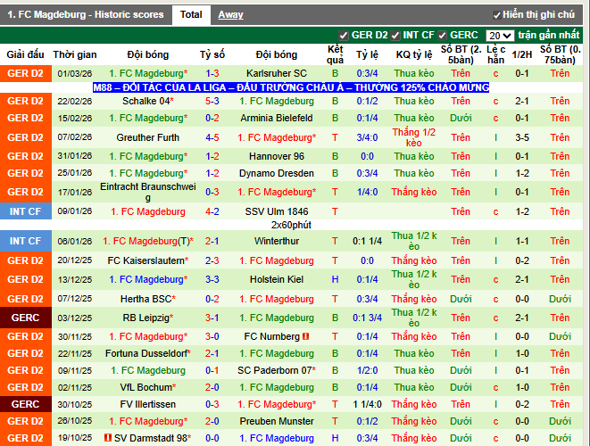Screen dimensions: 590x446
Task: Switch to the Away tab
Action: point(230,14)
